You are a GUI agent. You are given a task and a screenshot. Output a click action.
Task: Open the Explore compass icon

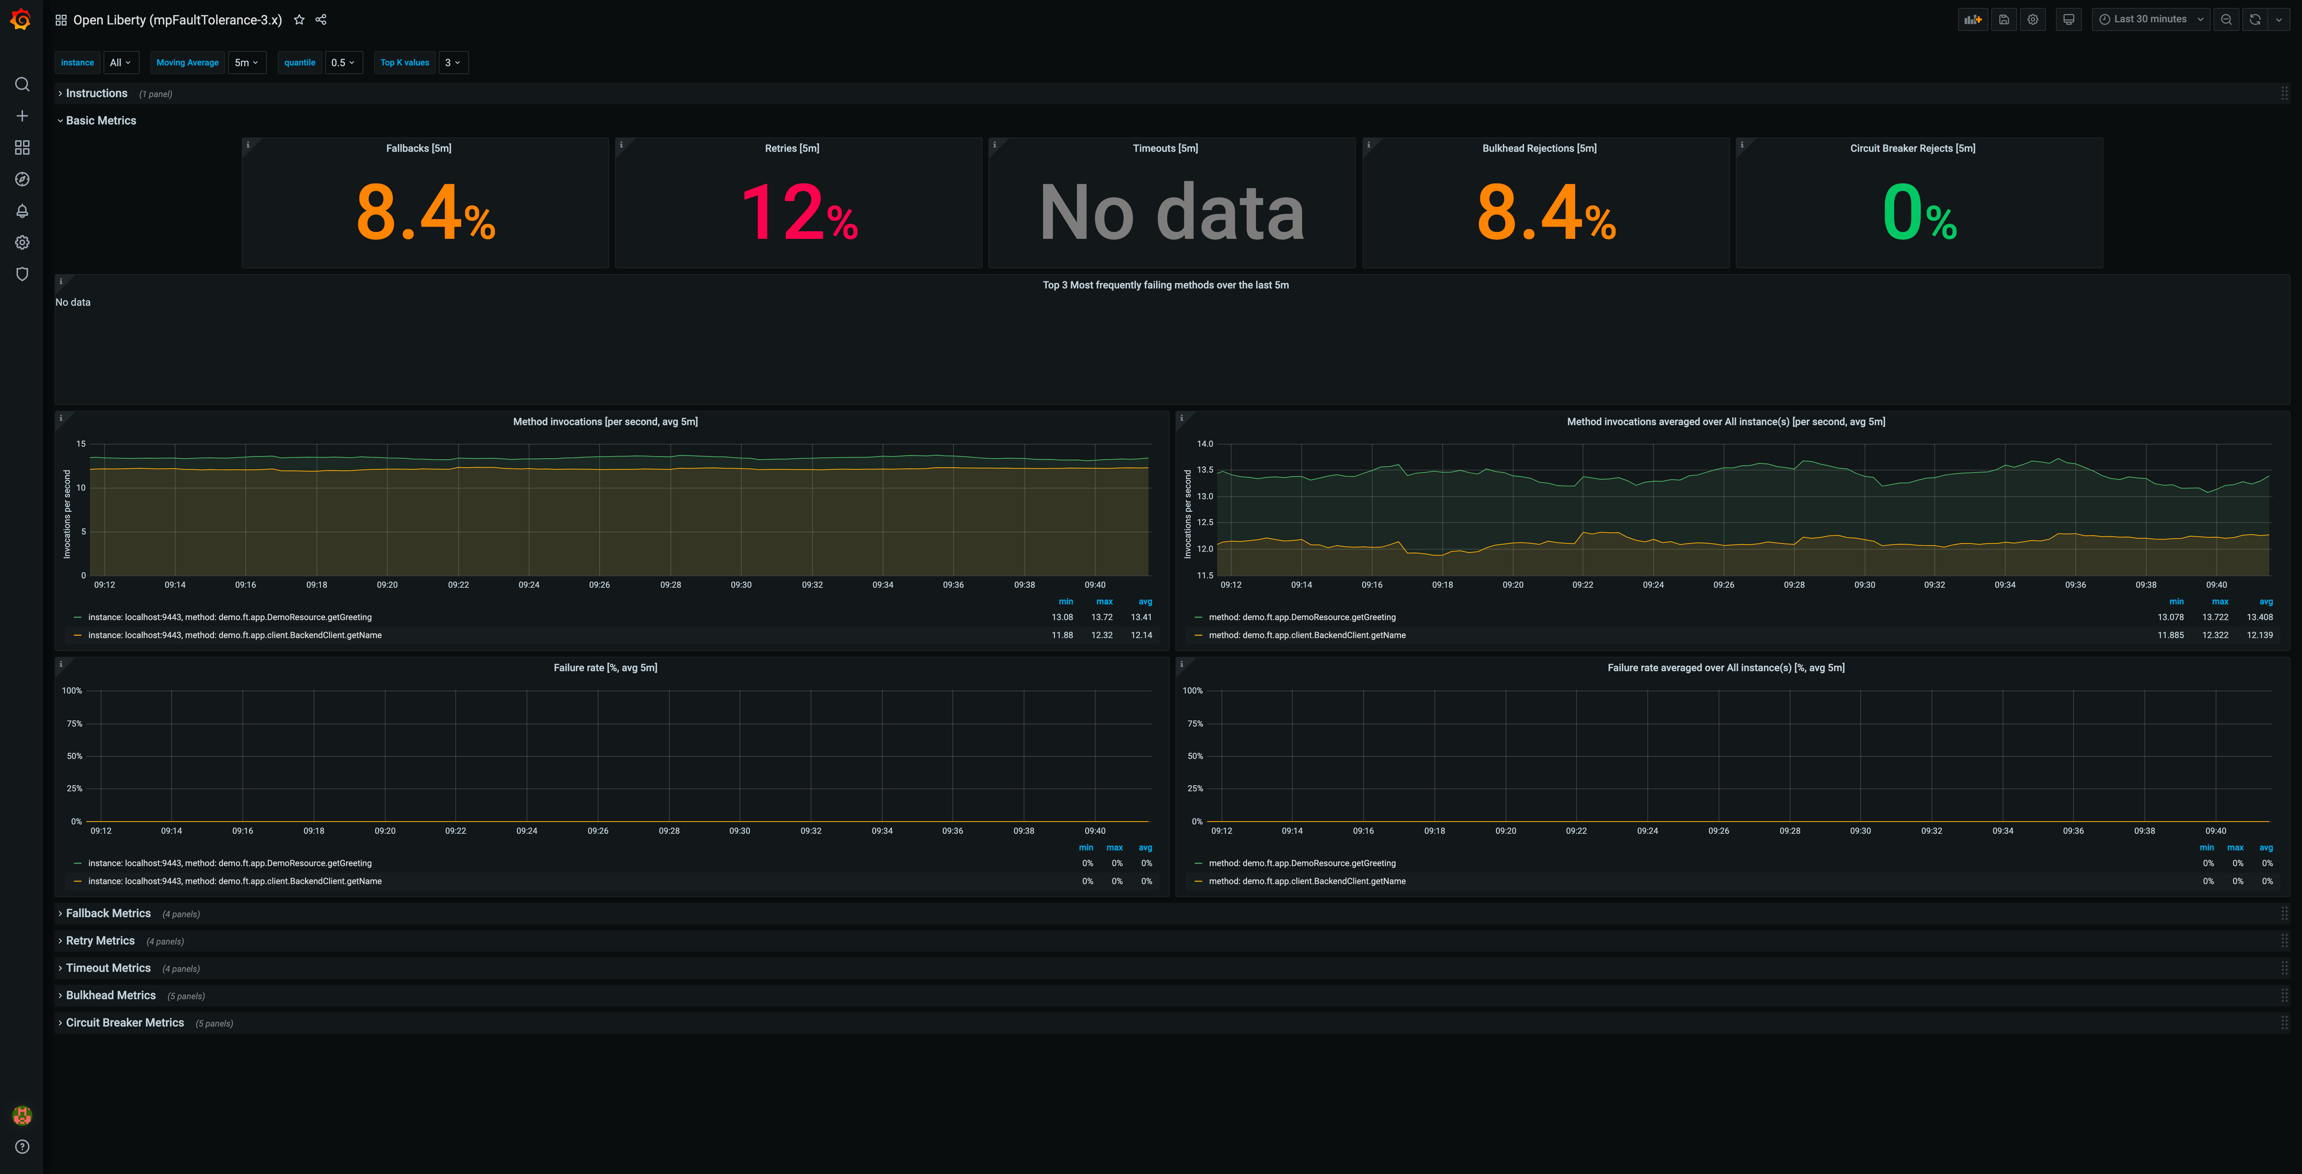[22, 179]
